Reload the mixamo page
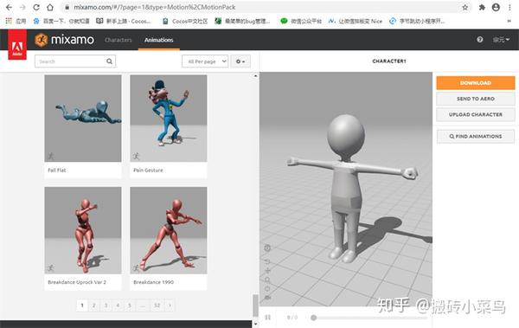The width and height of the screenshot is (519, 328). 36,7
